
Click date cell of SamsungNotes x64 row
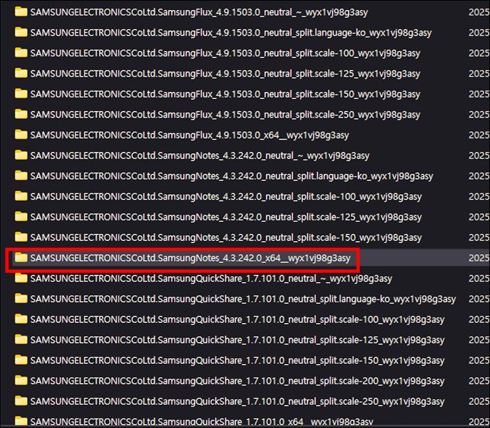(479, 258)
